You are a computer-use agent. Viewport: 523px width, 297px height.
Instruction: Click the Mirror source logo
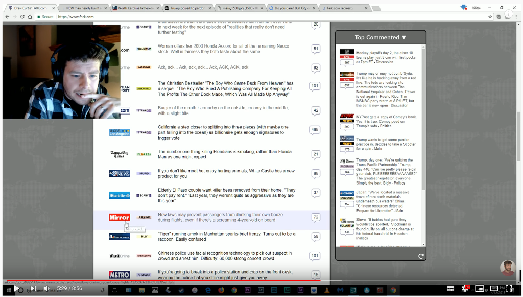click(119, 217)
